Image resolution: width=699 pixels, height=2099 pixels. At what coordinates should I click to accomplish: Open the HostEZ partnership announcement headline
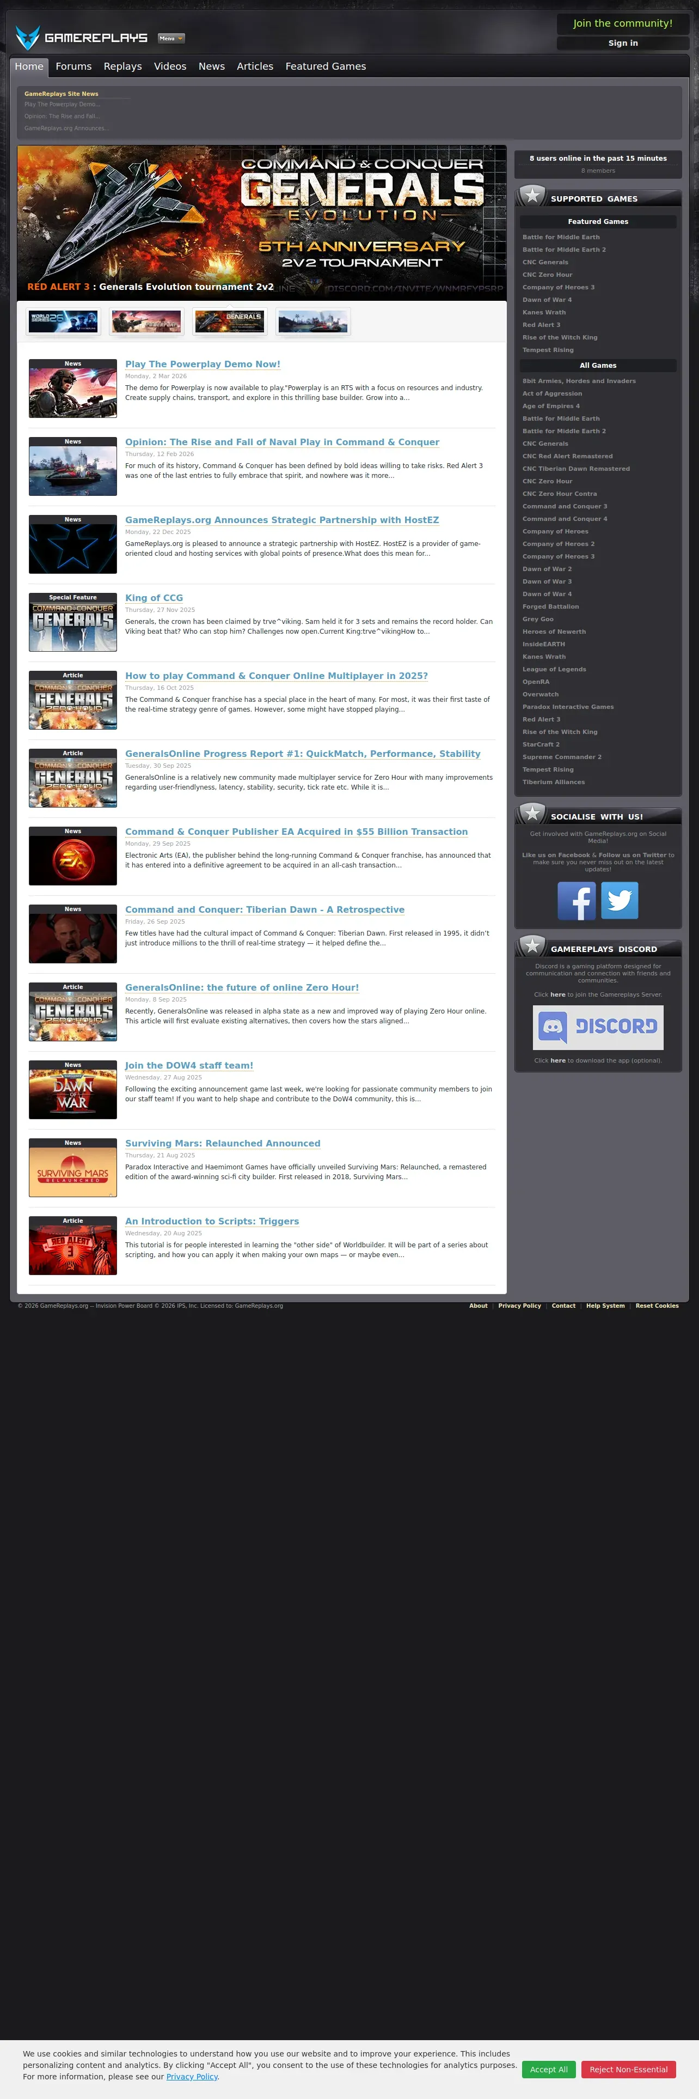[x=283, y=520]
